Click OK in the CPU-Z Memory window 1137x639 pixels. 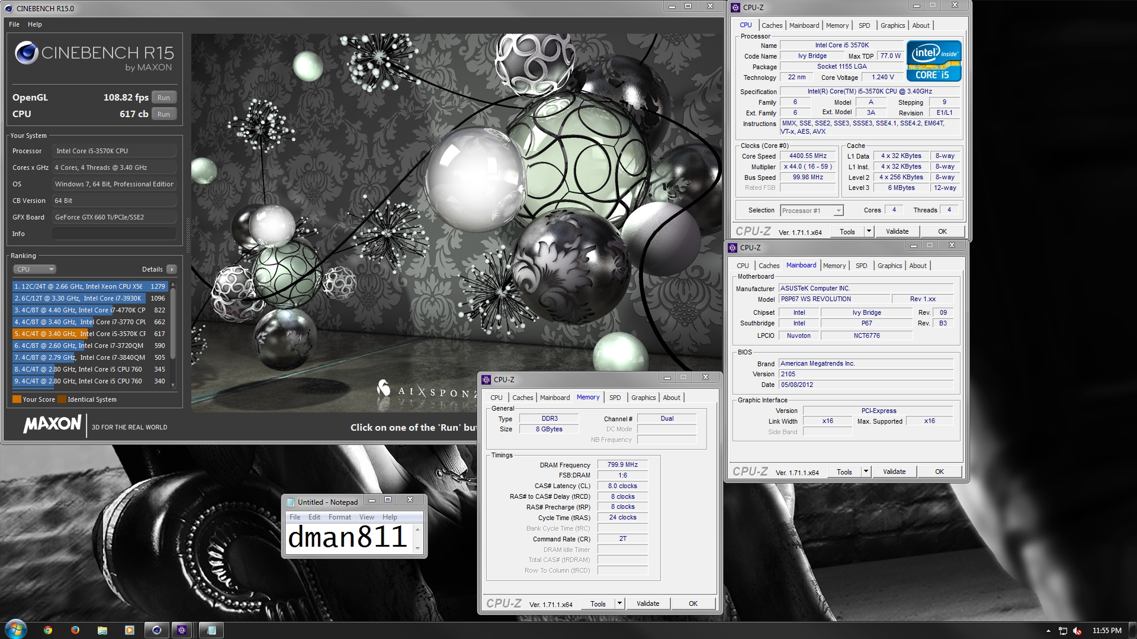point(693,603)
